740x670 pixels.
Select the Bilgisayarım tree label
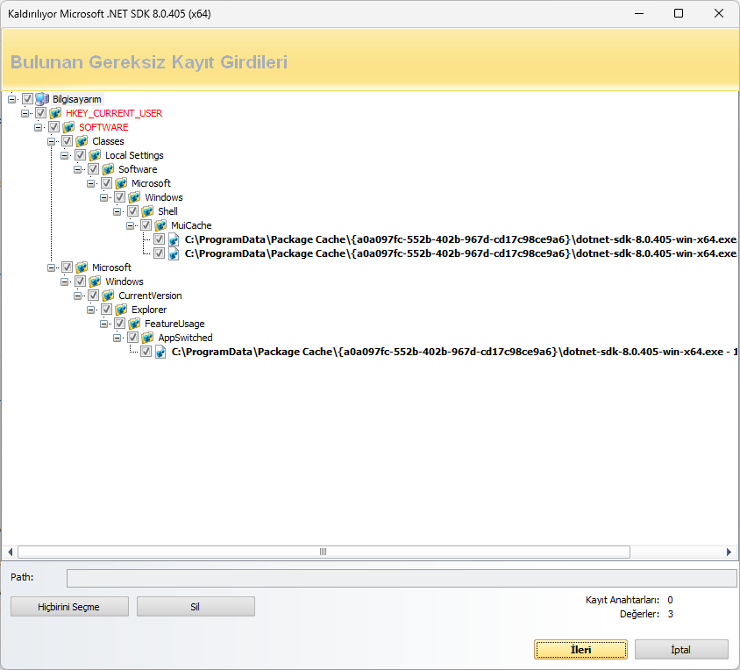coord(77,99)
